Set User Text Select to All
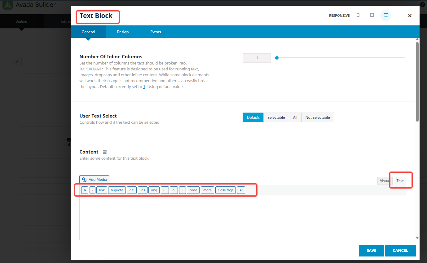The image size is (427, 263). (x=295, y=118)
